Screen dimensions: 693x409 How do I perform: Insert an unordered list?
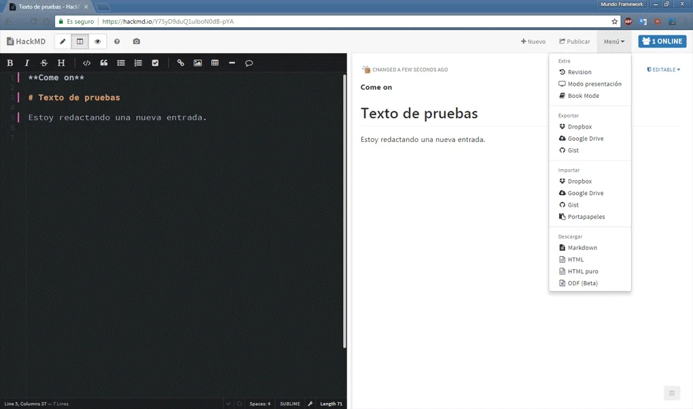coord(121,63)
